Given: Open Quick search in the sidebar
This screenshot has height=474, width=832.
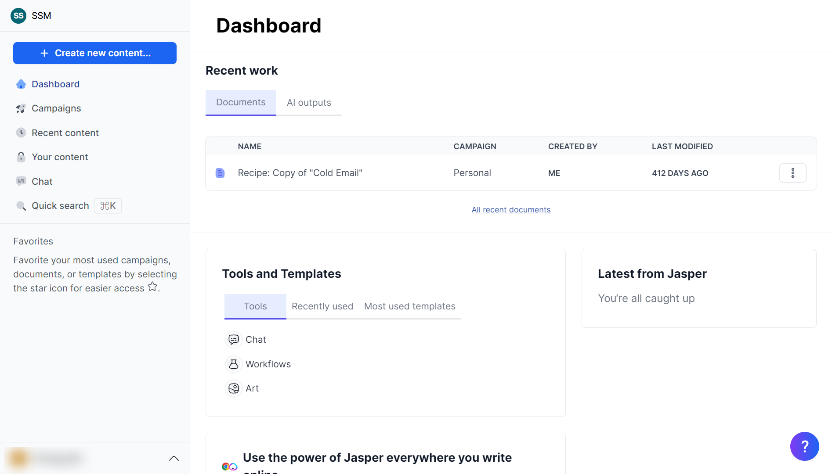Looking at the screenshot, I should pos(60,206).
